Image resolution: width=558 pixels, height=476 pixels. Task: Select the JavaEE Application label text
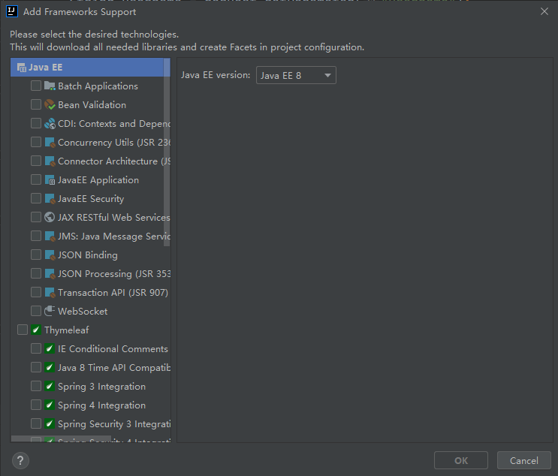pyautogui.click(x=98, y=180)
